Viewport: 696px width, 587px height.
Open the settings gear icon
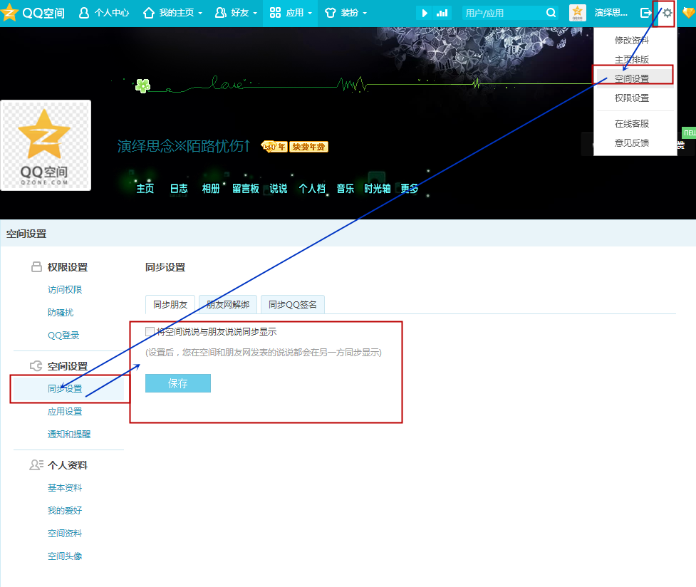667,13
